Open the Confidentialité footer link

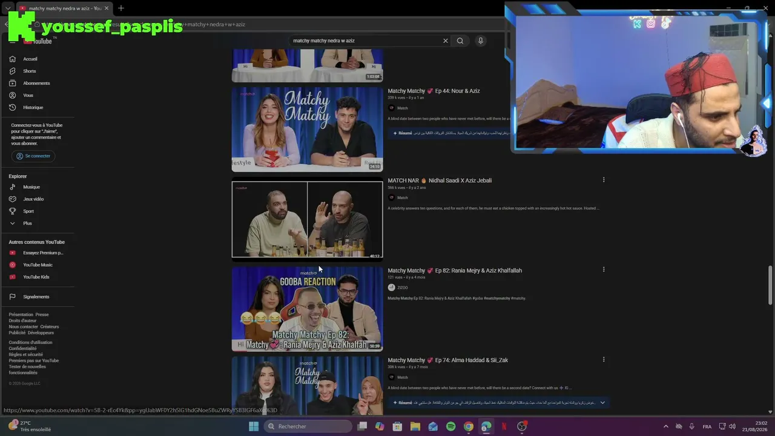point(22,349)
